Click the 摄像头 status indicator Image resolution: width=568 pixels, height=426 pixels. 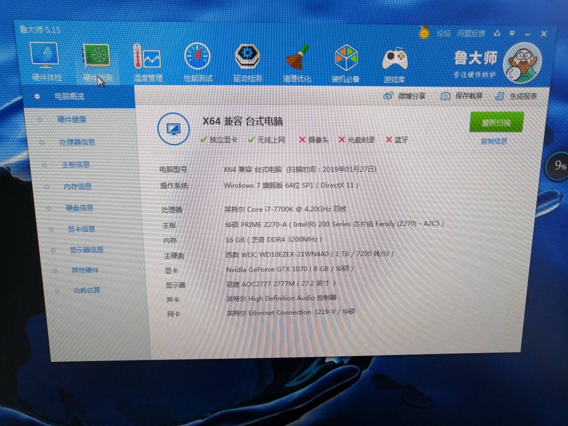(314, 140)
